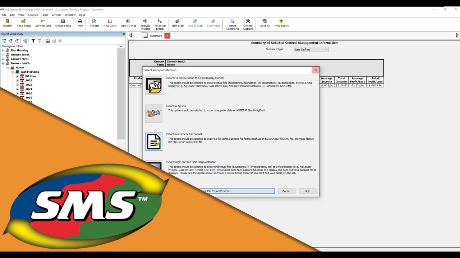Open General Options
Screen dimensions: 460x258
248,25
